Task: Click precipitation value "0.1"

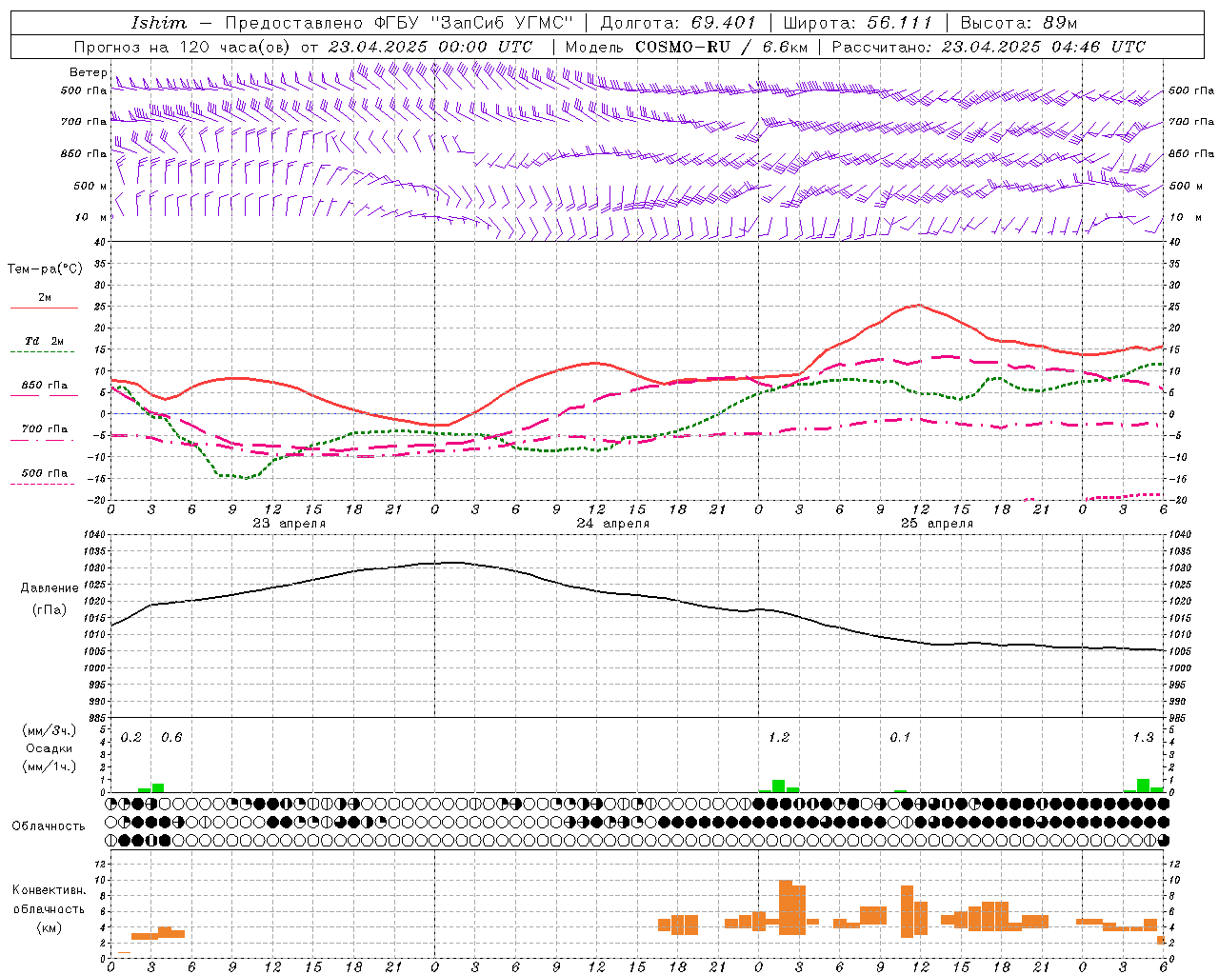Action: 900,738
